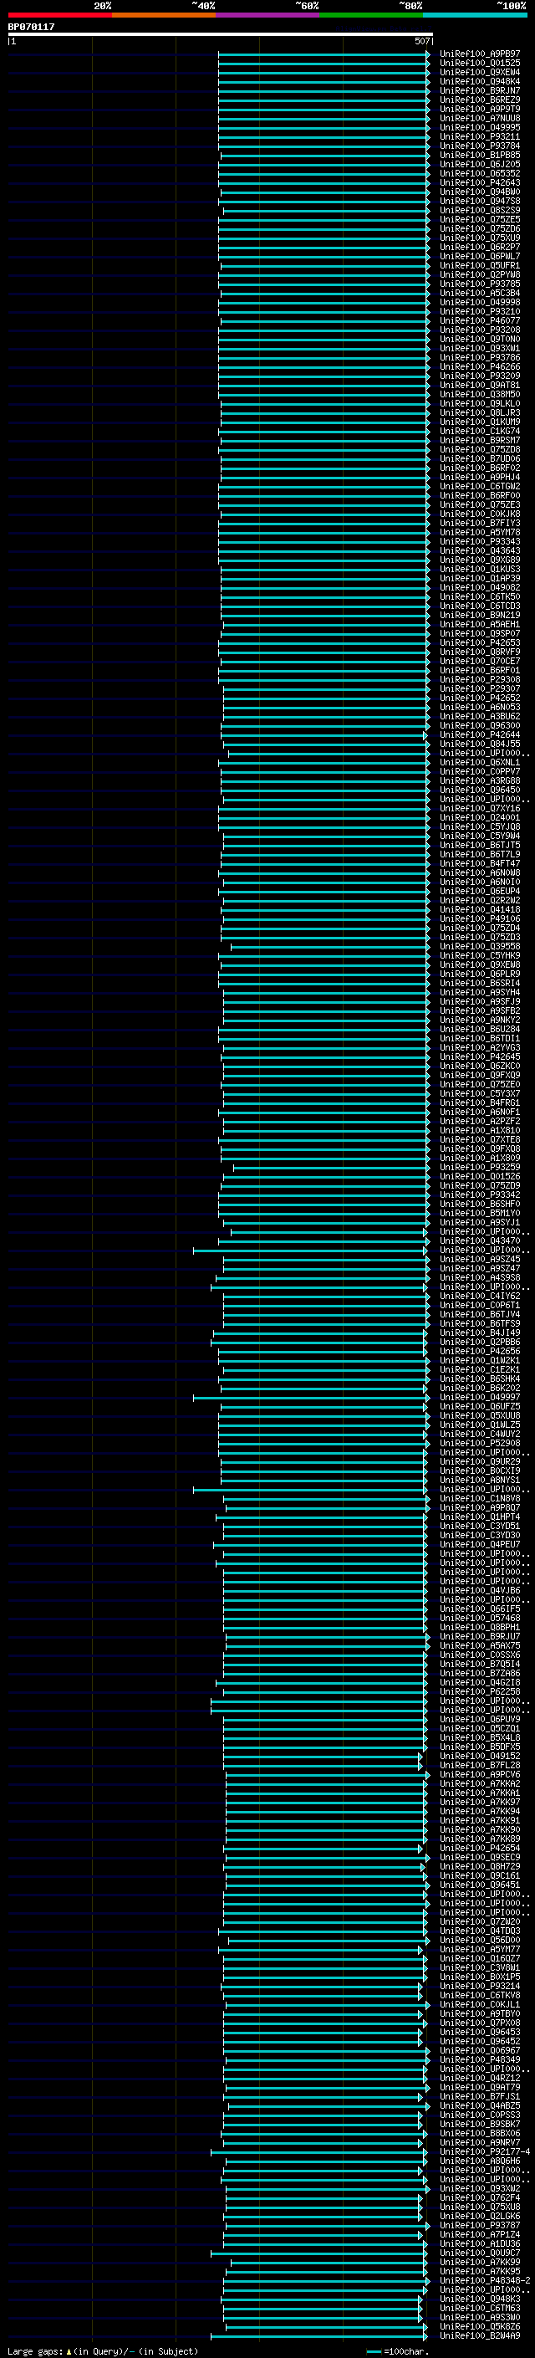535x2358 pixels.
Task: Select the last hit UniRef100_B2W4A9
Action: tap(480, 2335)
